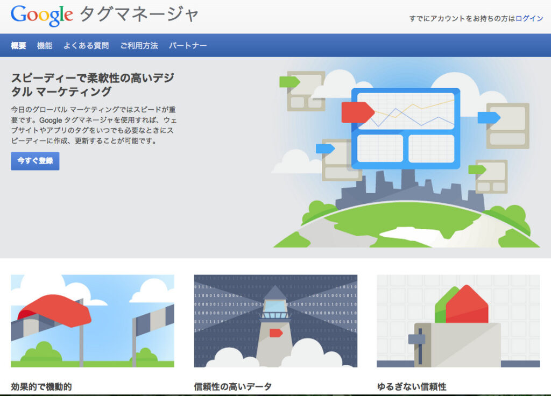Select the 概要 tab
This screenshot has height=396, width=551.
[18, 46]
